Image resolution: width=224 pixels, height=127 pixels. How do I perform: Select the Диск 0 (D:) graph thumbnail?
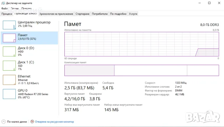tap(9, 51)
